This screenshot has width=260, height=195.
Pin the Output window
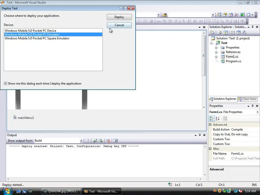click(x=200, y=135)
